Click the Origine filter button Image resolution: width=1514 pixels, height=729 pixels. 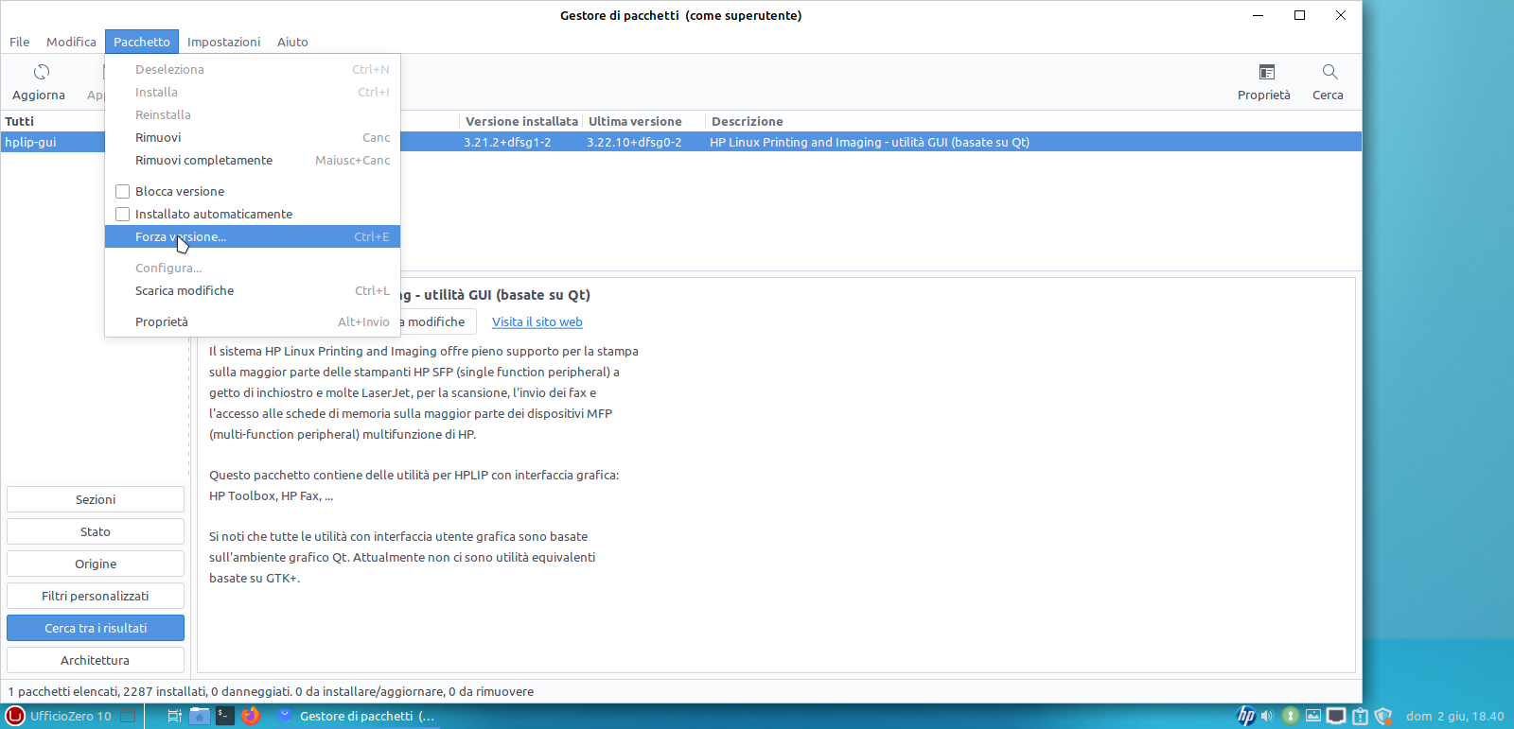click(96, 564)
